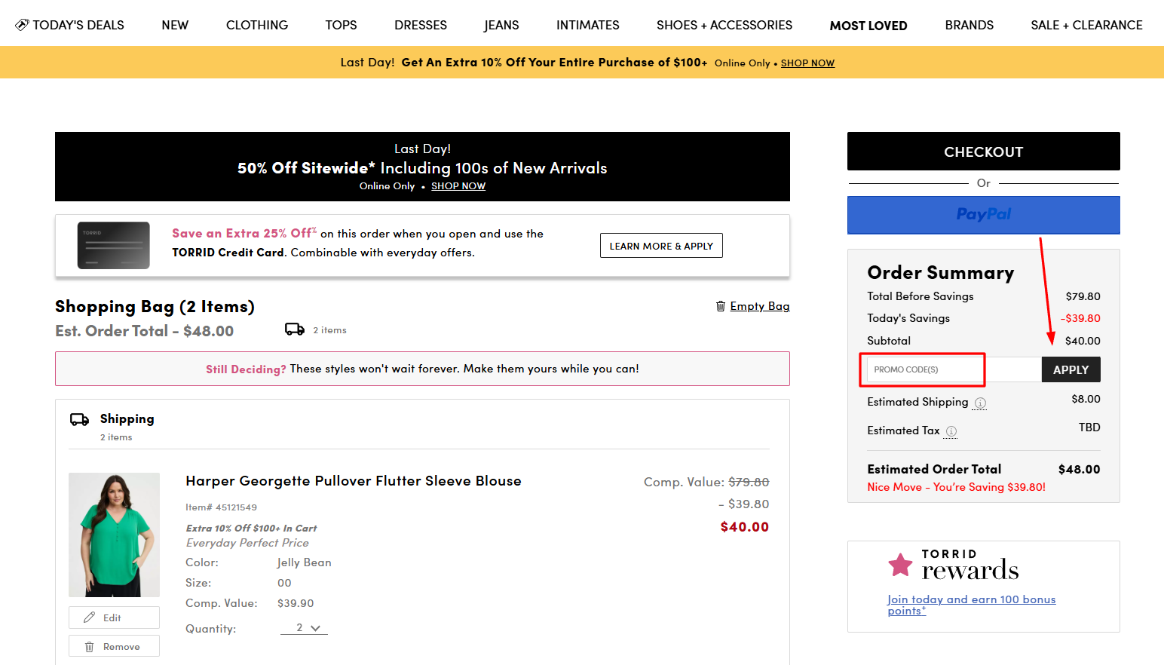Click the CHECKOUT button
The height and width of the screenshot is (665, 1164).
pos(983,152)
